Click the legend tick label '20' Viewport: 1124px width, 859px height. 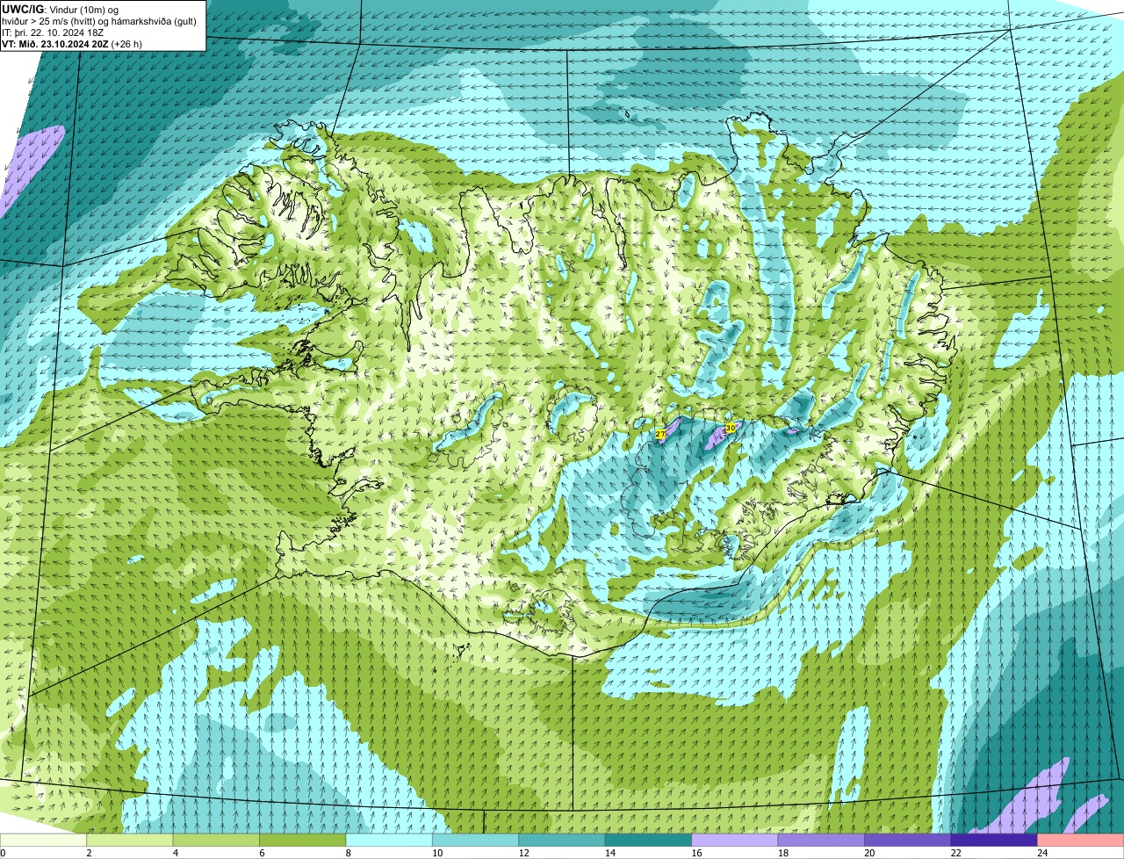click(x=868, y=853)
